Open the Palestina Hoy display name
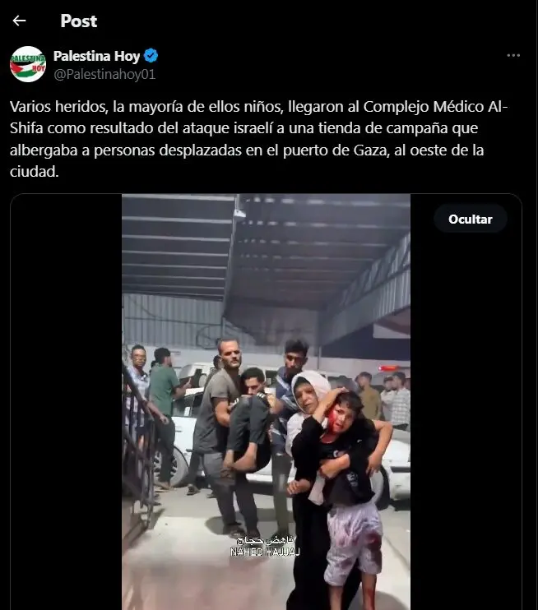 [x=96, y=56]
